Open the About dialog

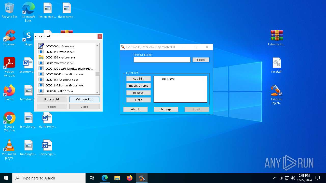point(135,109)
